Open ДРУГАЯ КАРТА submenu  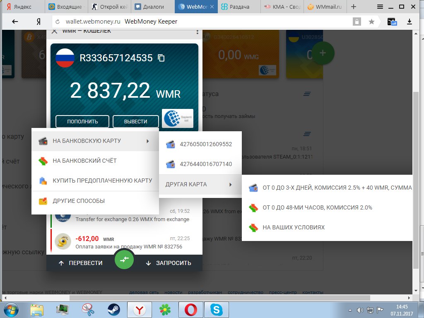click(200, 184)
